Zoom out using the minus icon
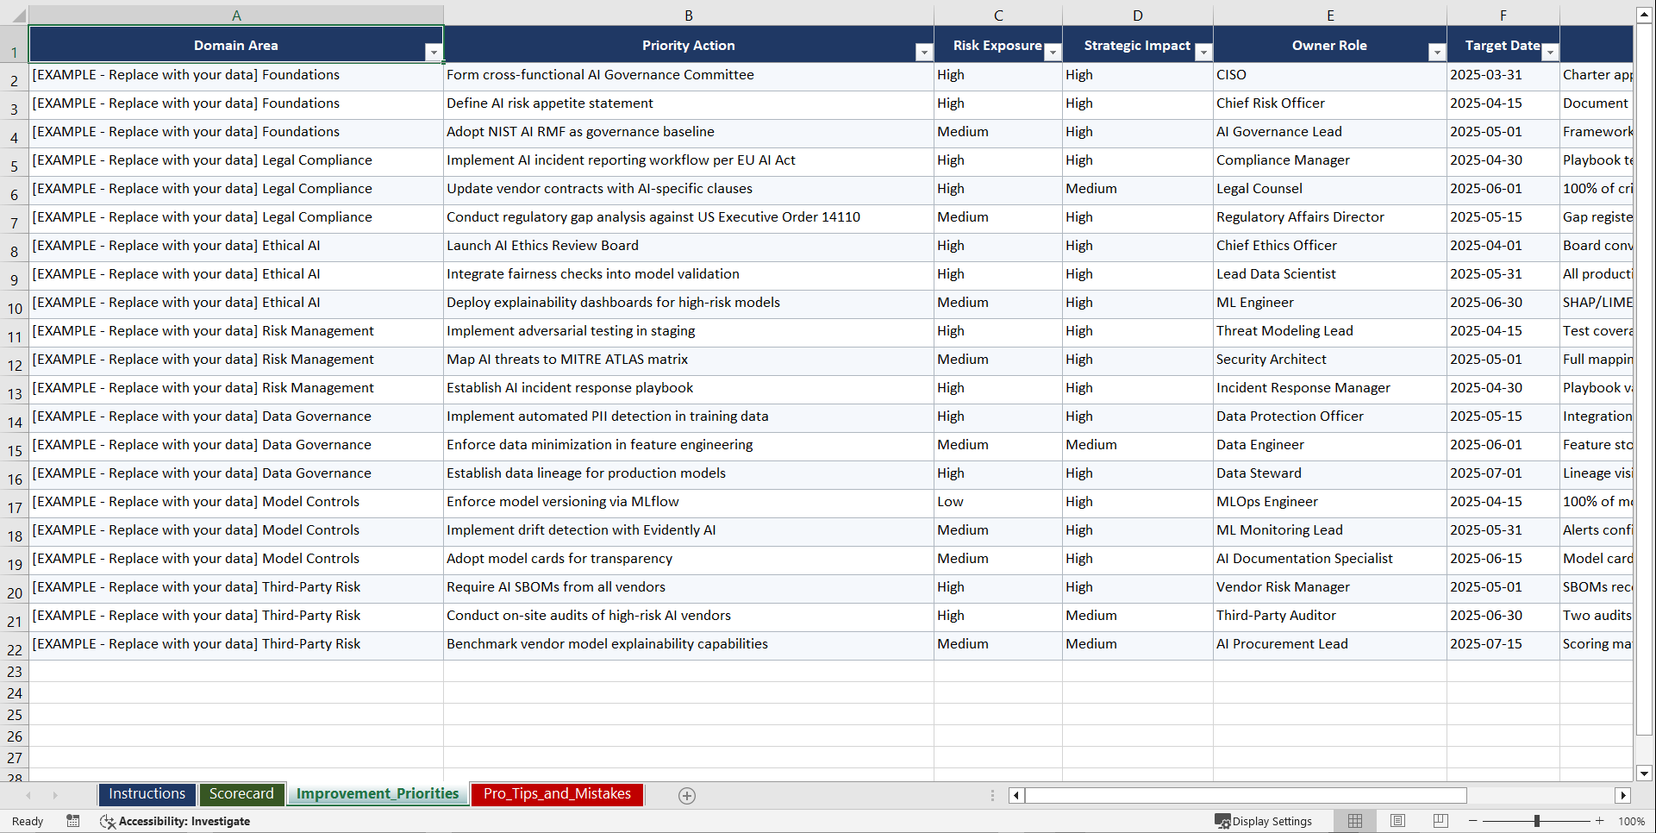Viewport: 1656px width, 833px height. click(1473, 821)
